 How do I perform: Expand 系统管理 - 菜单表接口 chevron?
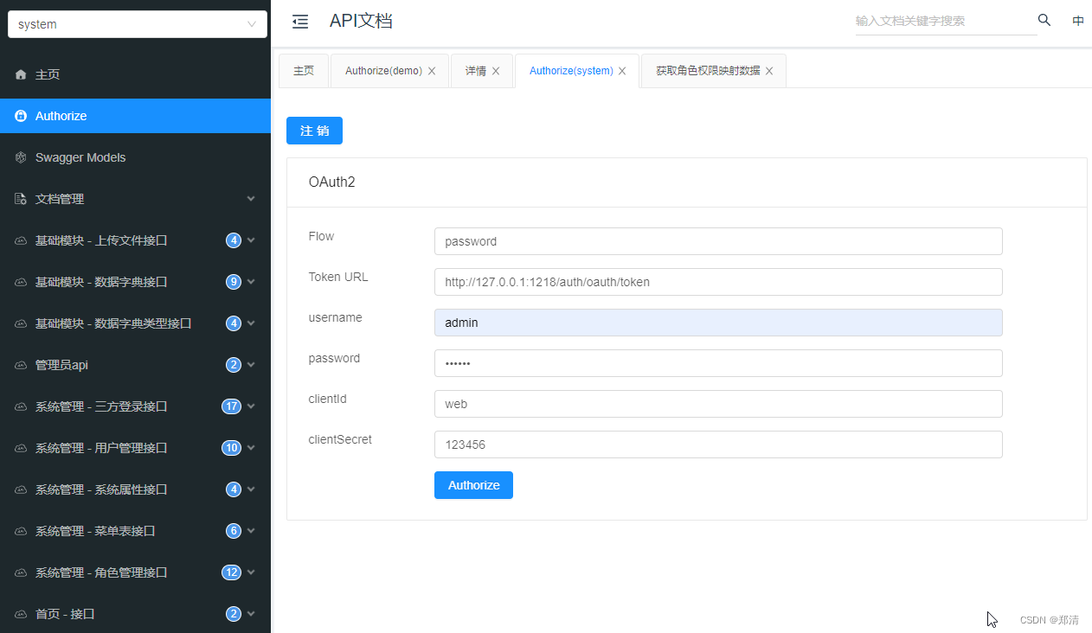(x=251, y=531)
